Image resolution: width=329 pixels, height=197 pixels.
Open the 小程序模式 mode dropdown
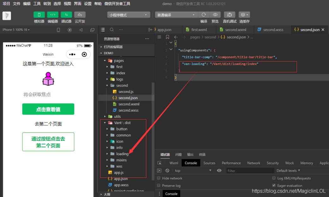[129, 15]
